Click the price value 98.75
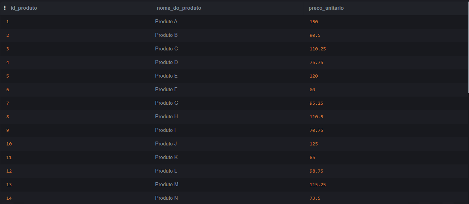Image resolution: width=469 pixels, height=204 pixels. coord(316,171)
